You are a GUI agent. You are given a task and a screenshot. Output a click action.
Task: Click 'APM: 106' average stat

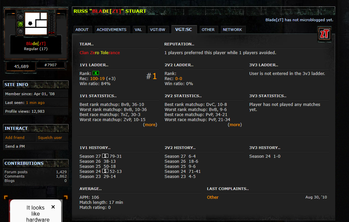[x=89, y=197]
